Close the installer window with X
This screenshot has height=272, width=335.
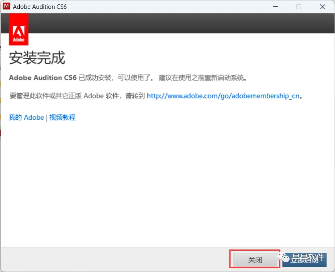(x=323, y=6)
